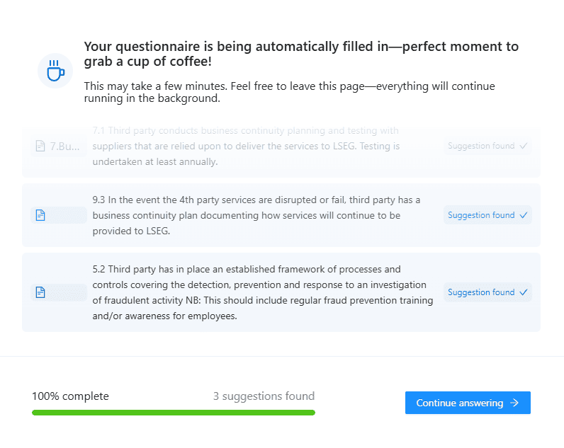Click the "Suggestion found" label for question 7.1

(x=481, y=147)
